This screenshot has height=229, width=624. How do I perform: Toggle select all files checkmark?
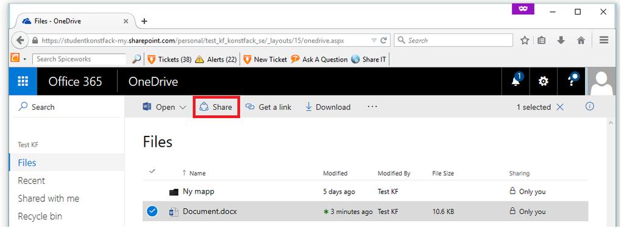152,171
